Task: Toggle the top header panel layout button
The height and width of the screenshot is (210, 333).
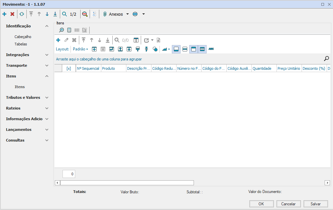Action: tap(194, 49)
